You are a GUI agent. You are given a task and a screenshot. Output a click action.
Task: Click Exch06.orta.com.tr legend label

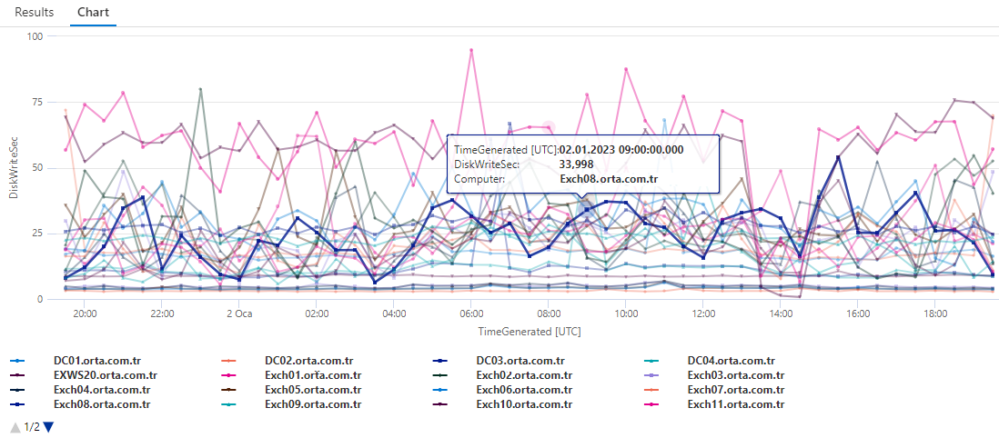tap(524, 390)
